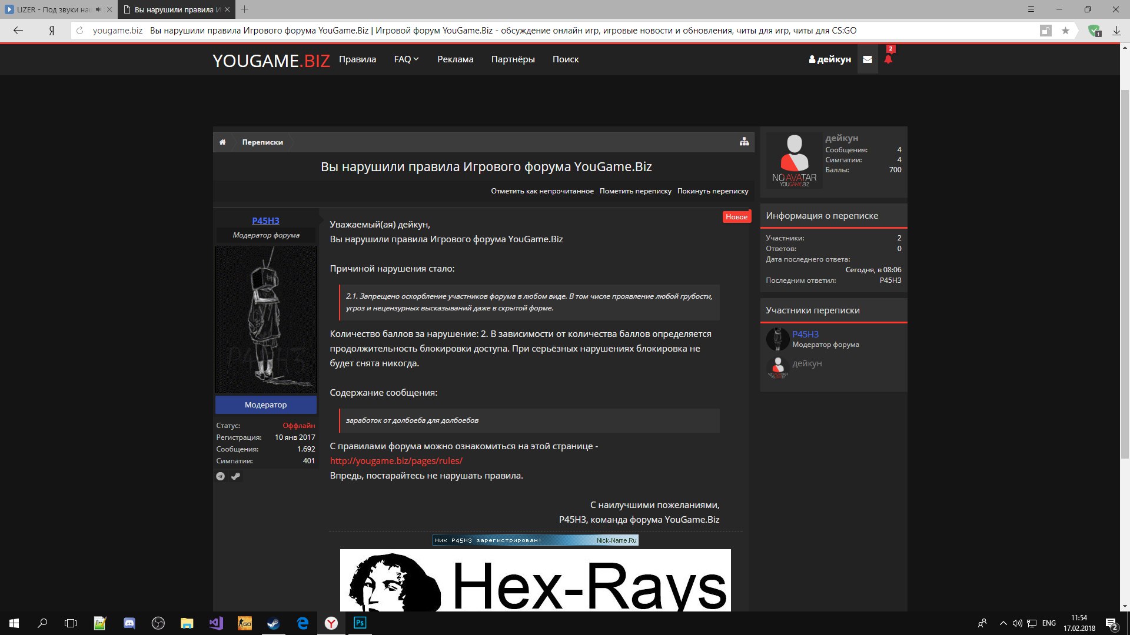Open the inbox envelope icon
The image size is (1130, 635).
pyautogui.click(x=868, y=59)
